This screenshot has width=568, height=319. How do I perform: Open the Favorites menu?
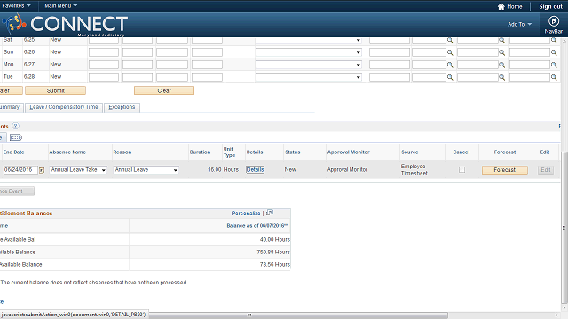point(16,6)
